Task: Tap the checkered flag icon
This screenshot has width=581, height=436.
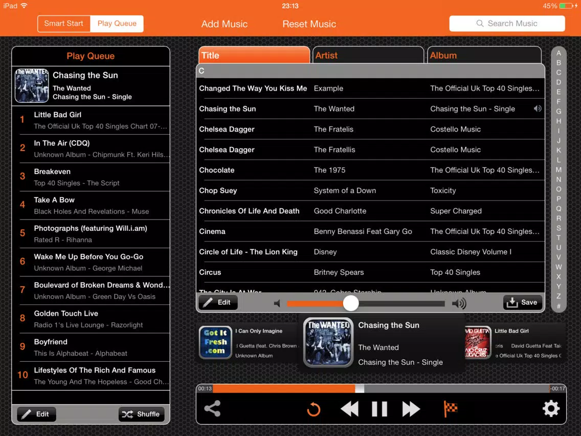Action: [450, 409]
